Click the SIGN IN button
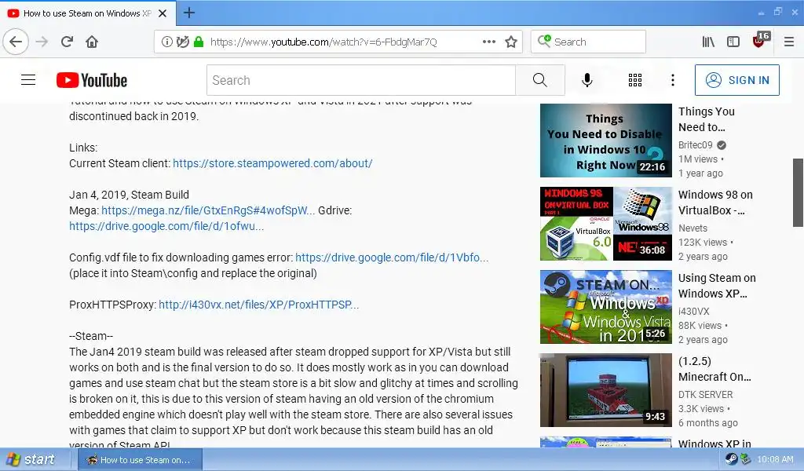The height and width of the screenshot is (471, 804). point(736,80)
